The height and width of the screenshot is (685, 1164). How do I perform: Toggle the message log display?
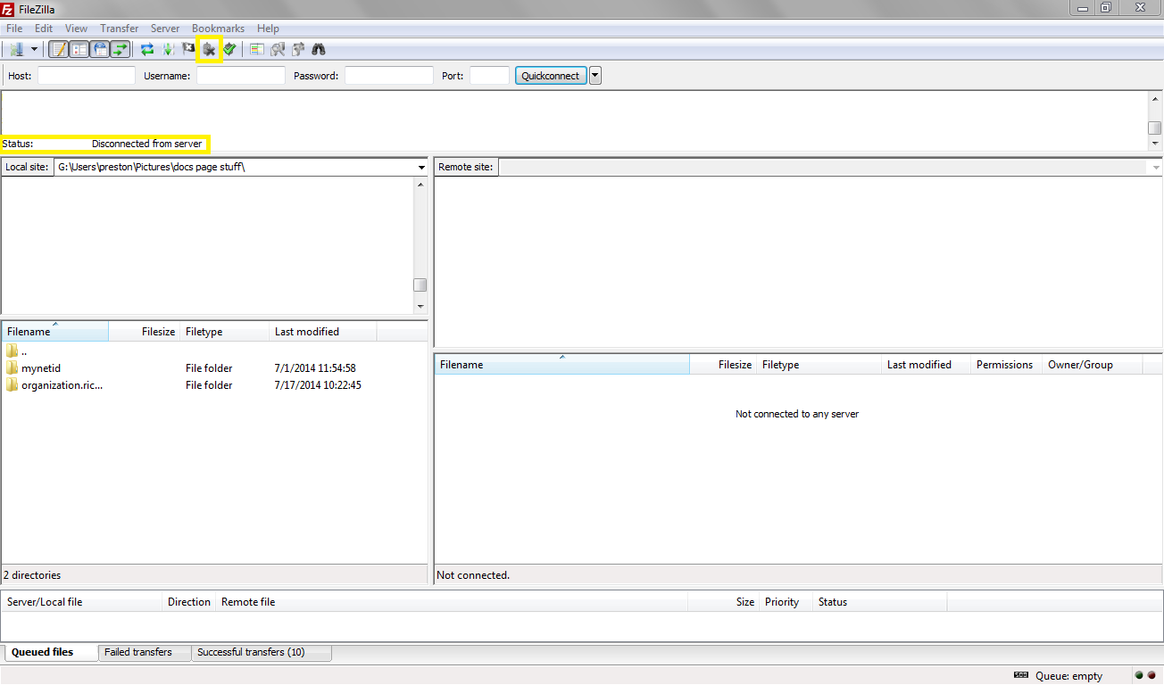(59, 50)
